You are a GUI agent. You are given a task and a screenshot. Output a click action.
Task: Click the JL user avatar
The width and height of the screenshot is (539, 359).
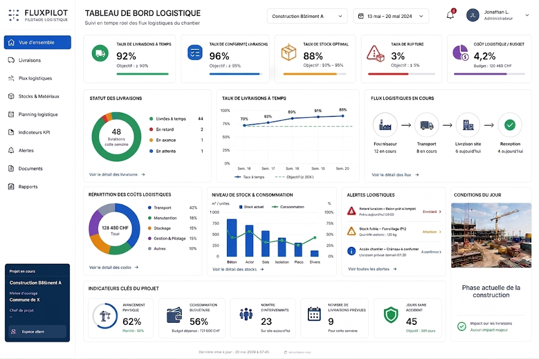(473, 15)
